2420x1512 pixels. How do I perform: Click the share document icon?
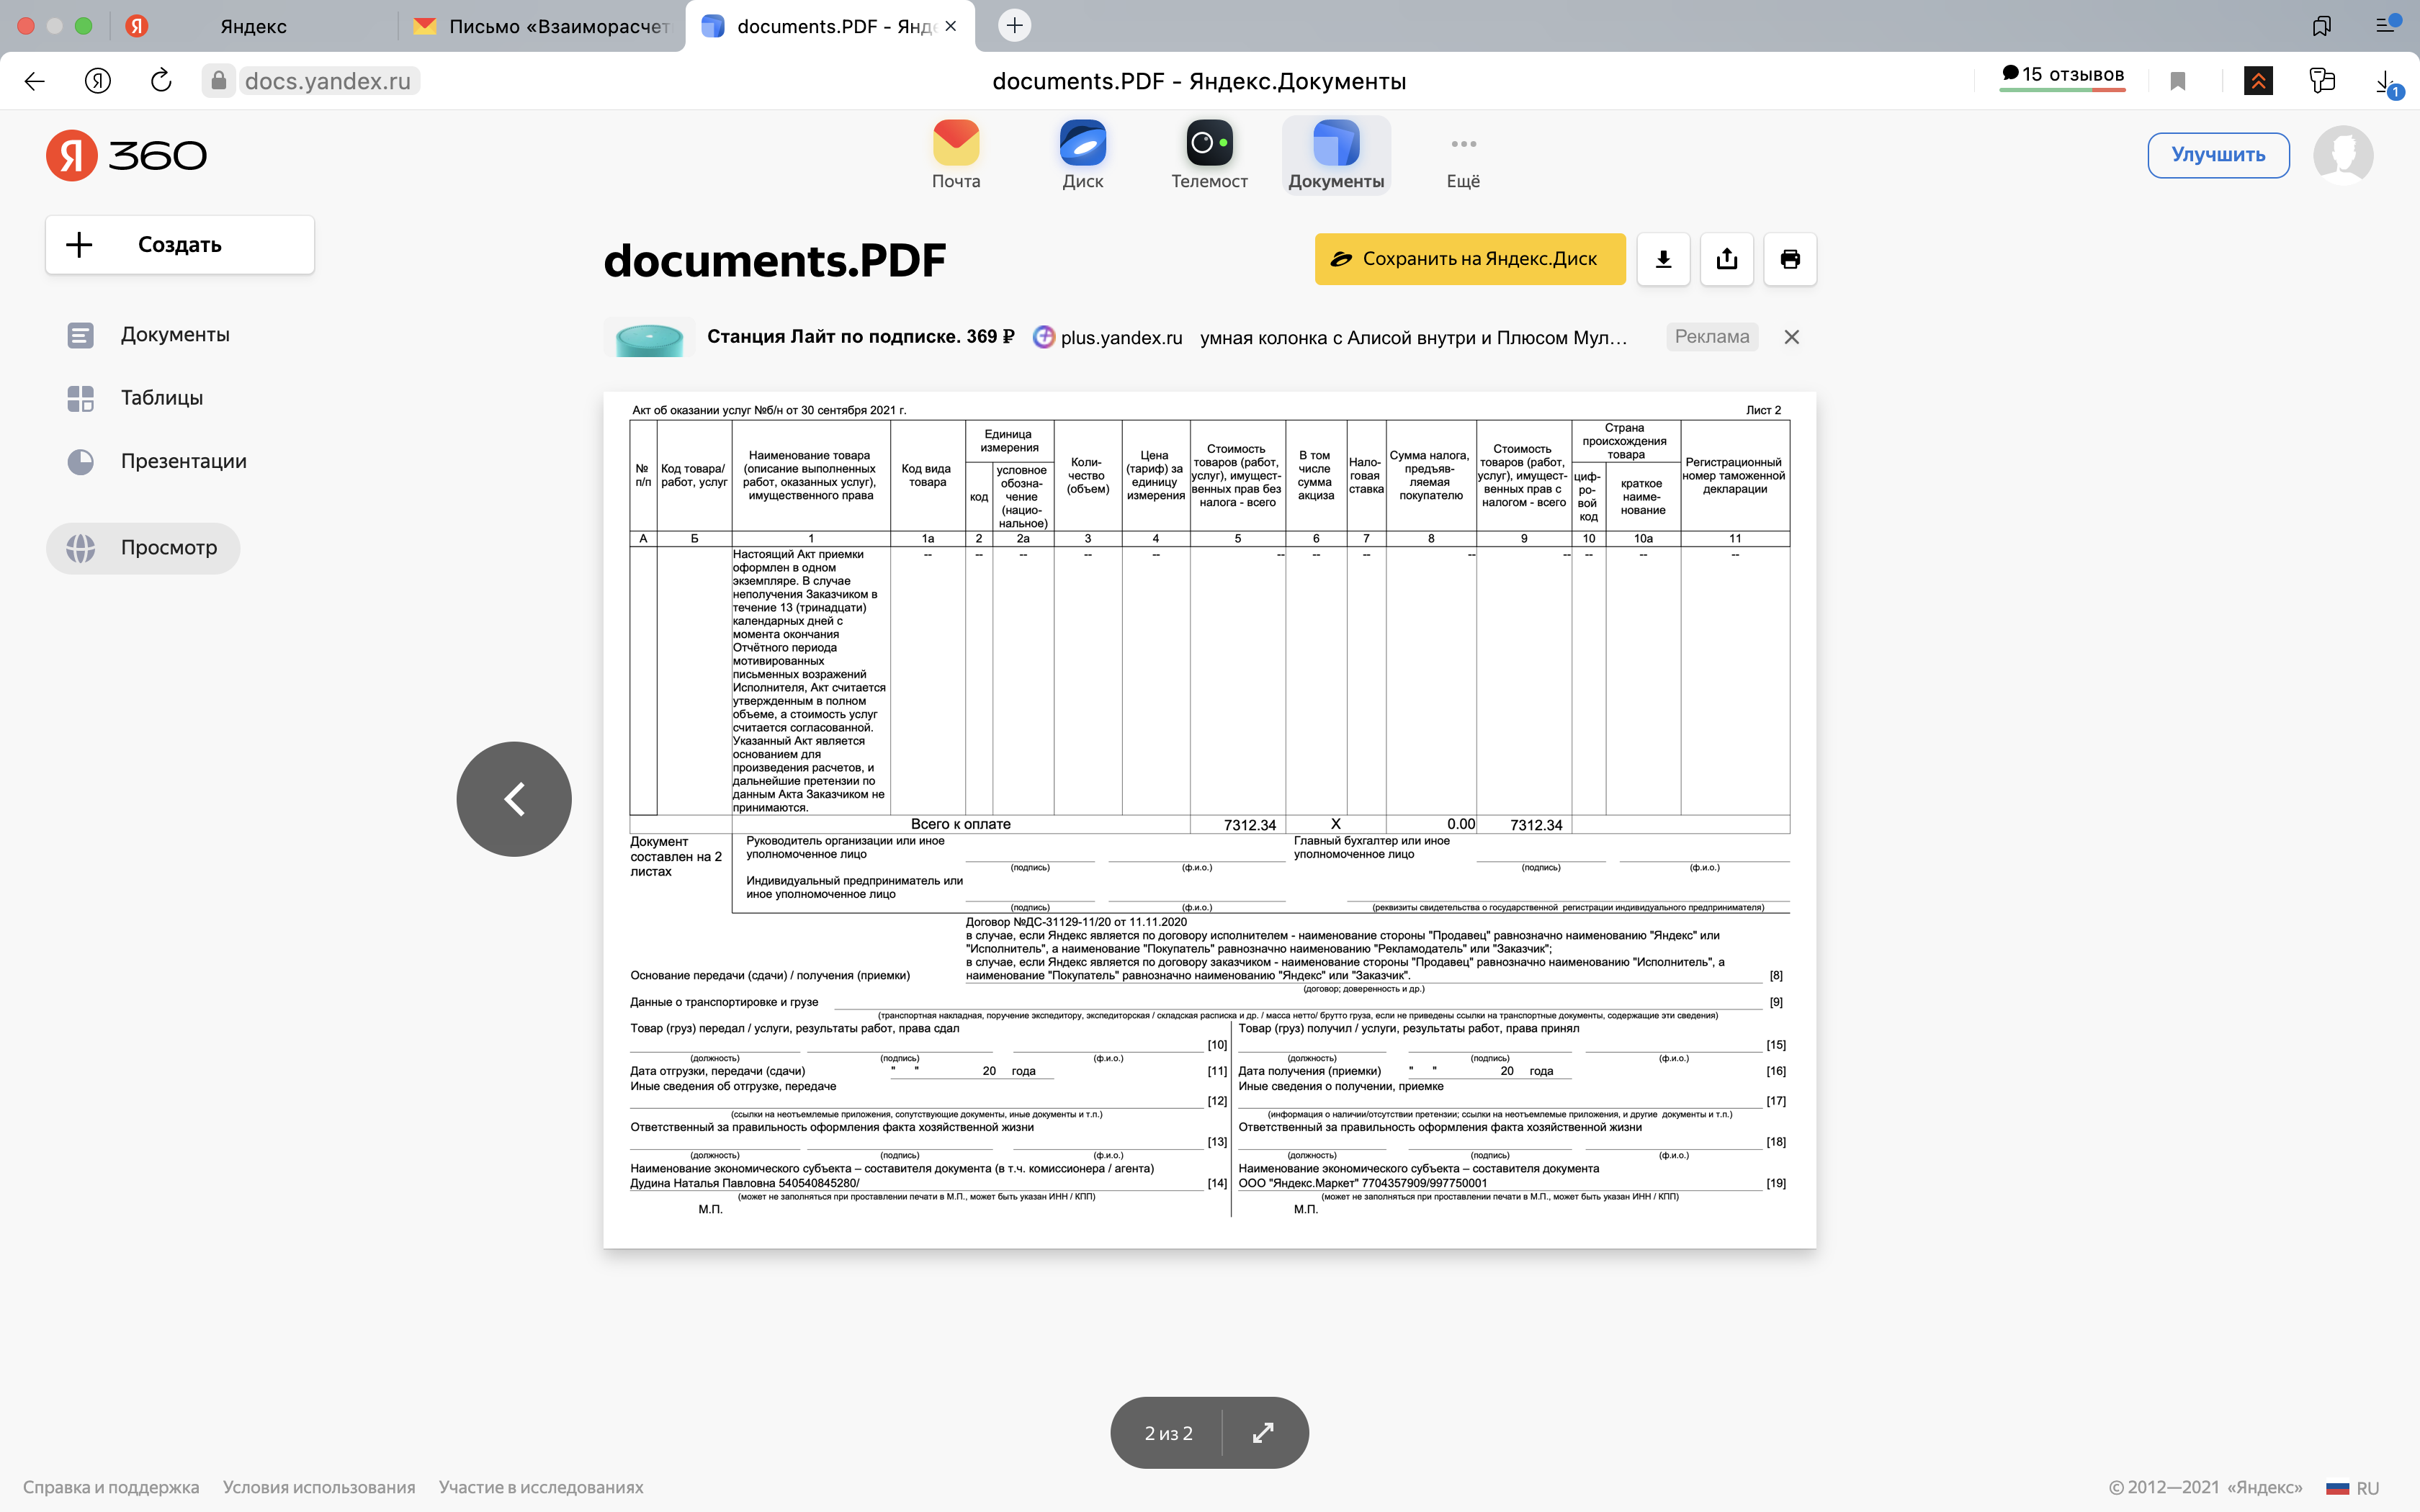pos(1727,259)
